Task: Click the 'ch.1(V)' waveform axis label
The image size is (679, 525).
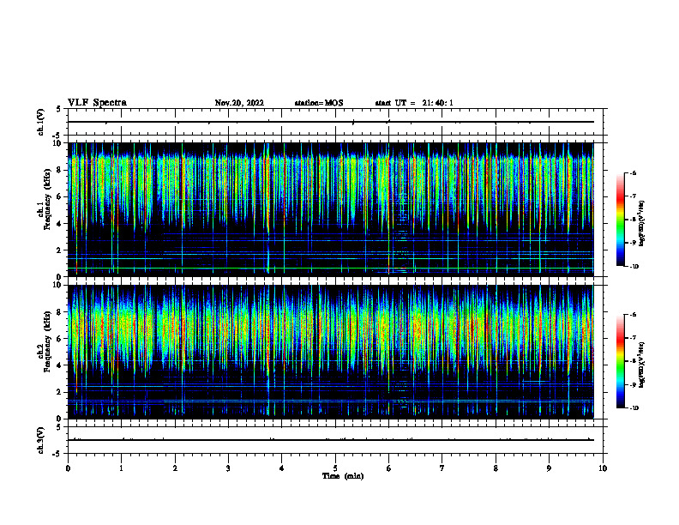Action: tap(40, 122)
